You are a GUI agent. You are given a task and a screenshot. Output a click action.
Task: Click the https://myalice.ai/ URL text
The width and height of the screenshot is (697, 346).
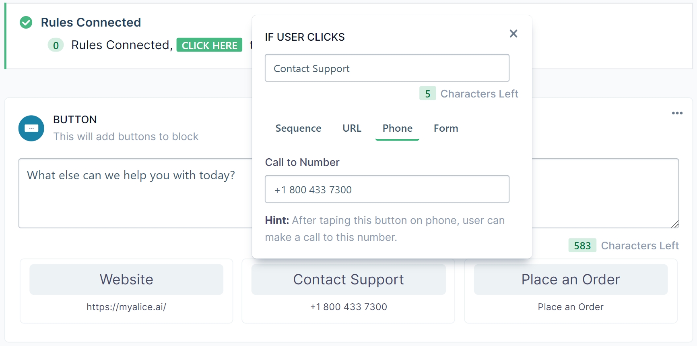click(x=126, y=307)
